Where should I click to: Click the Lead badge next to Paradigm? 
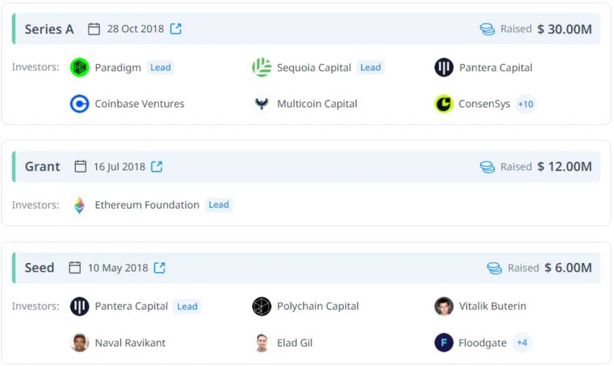pyautogui.click(x=160, y=67)
